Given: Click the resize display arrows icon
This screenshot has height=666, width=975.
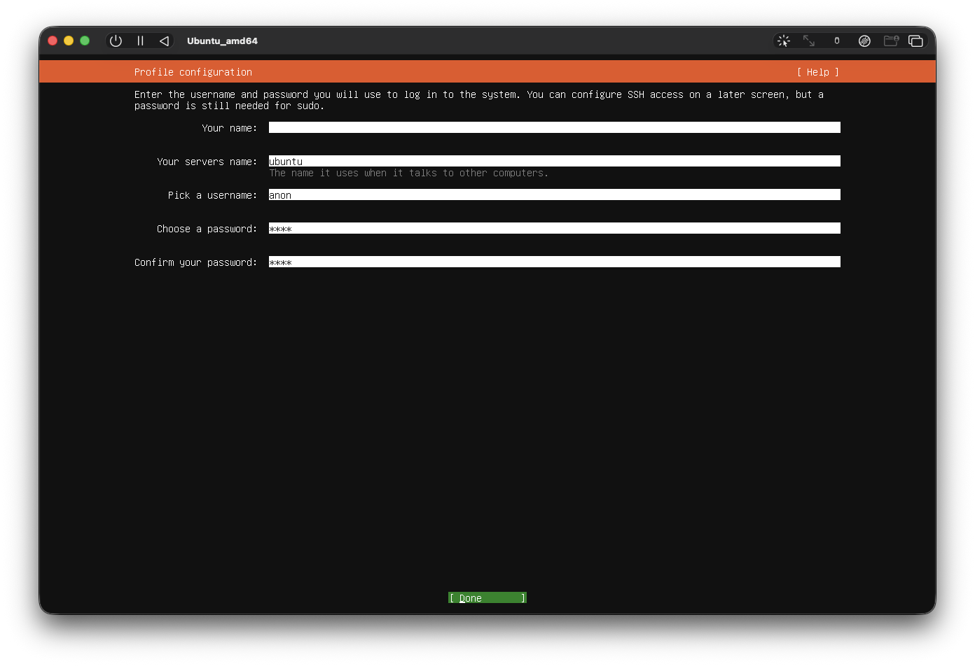Looking at the screenshot, I should tap(809, 41).
